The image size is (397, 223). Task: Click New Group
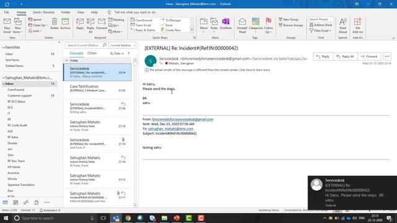click(288, 19)
